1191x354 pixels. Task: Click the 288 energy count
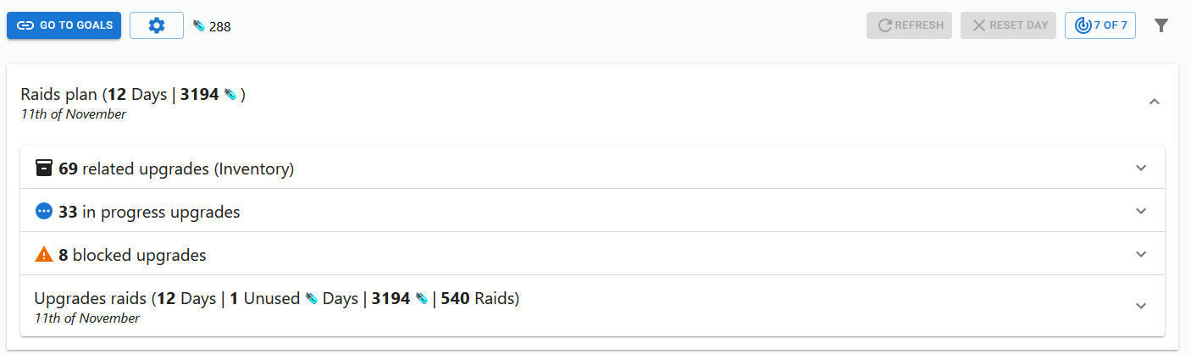220,26
